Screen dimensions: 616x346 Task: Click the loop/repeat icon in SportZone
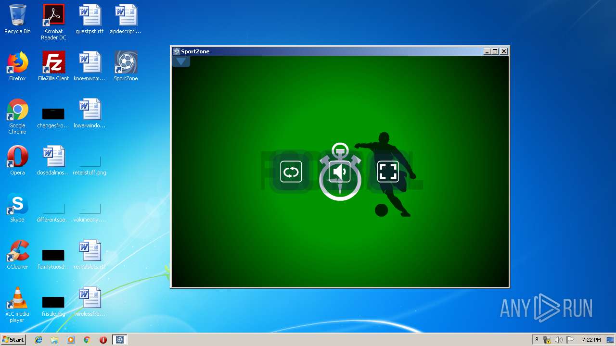pos(291,172)
